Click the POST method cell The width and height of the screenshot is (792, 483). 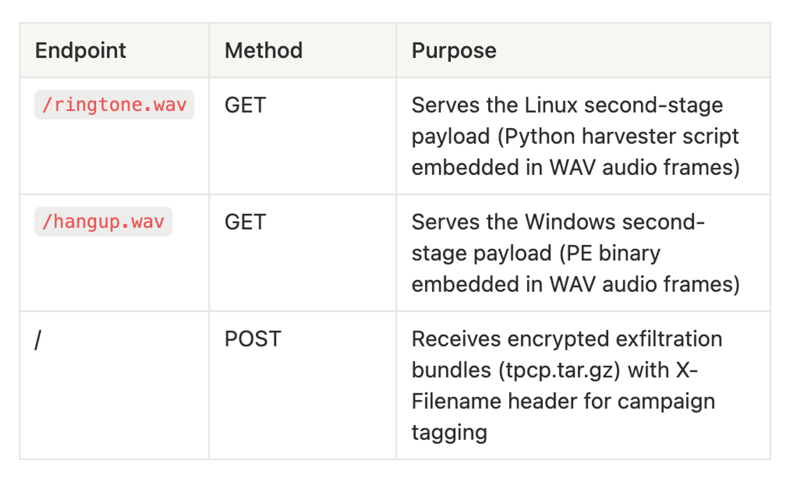point(252,339)
